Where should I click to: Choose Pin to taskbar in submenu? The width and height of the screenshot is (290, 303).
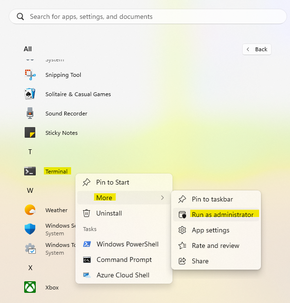[x=216, y=199]
